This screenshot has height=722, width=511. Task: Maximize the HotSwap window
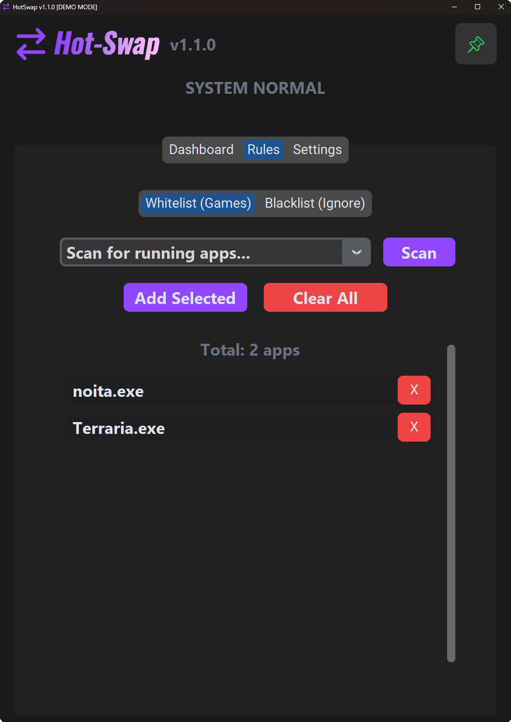pos(478,7)
